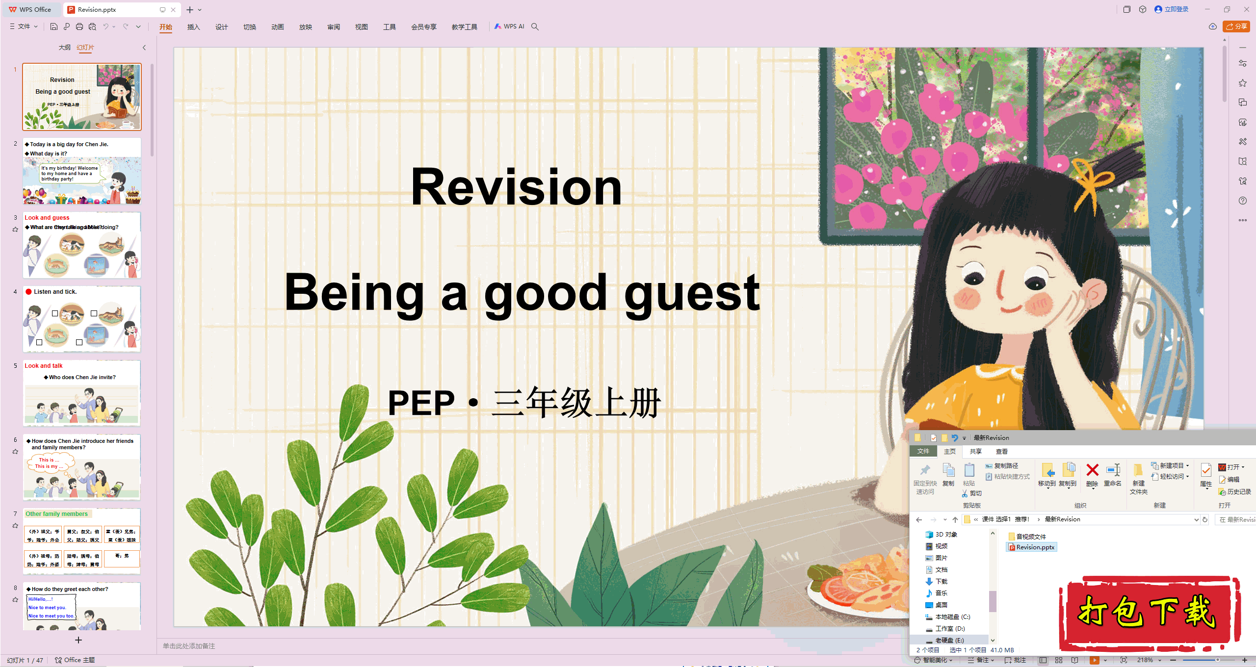Add new slide with plus button

pyautogui.click(x=78, y=640)
